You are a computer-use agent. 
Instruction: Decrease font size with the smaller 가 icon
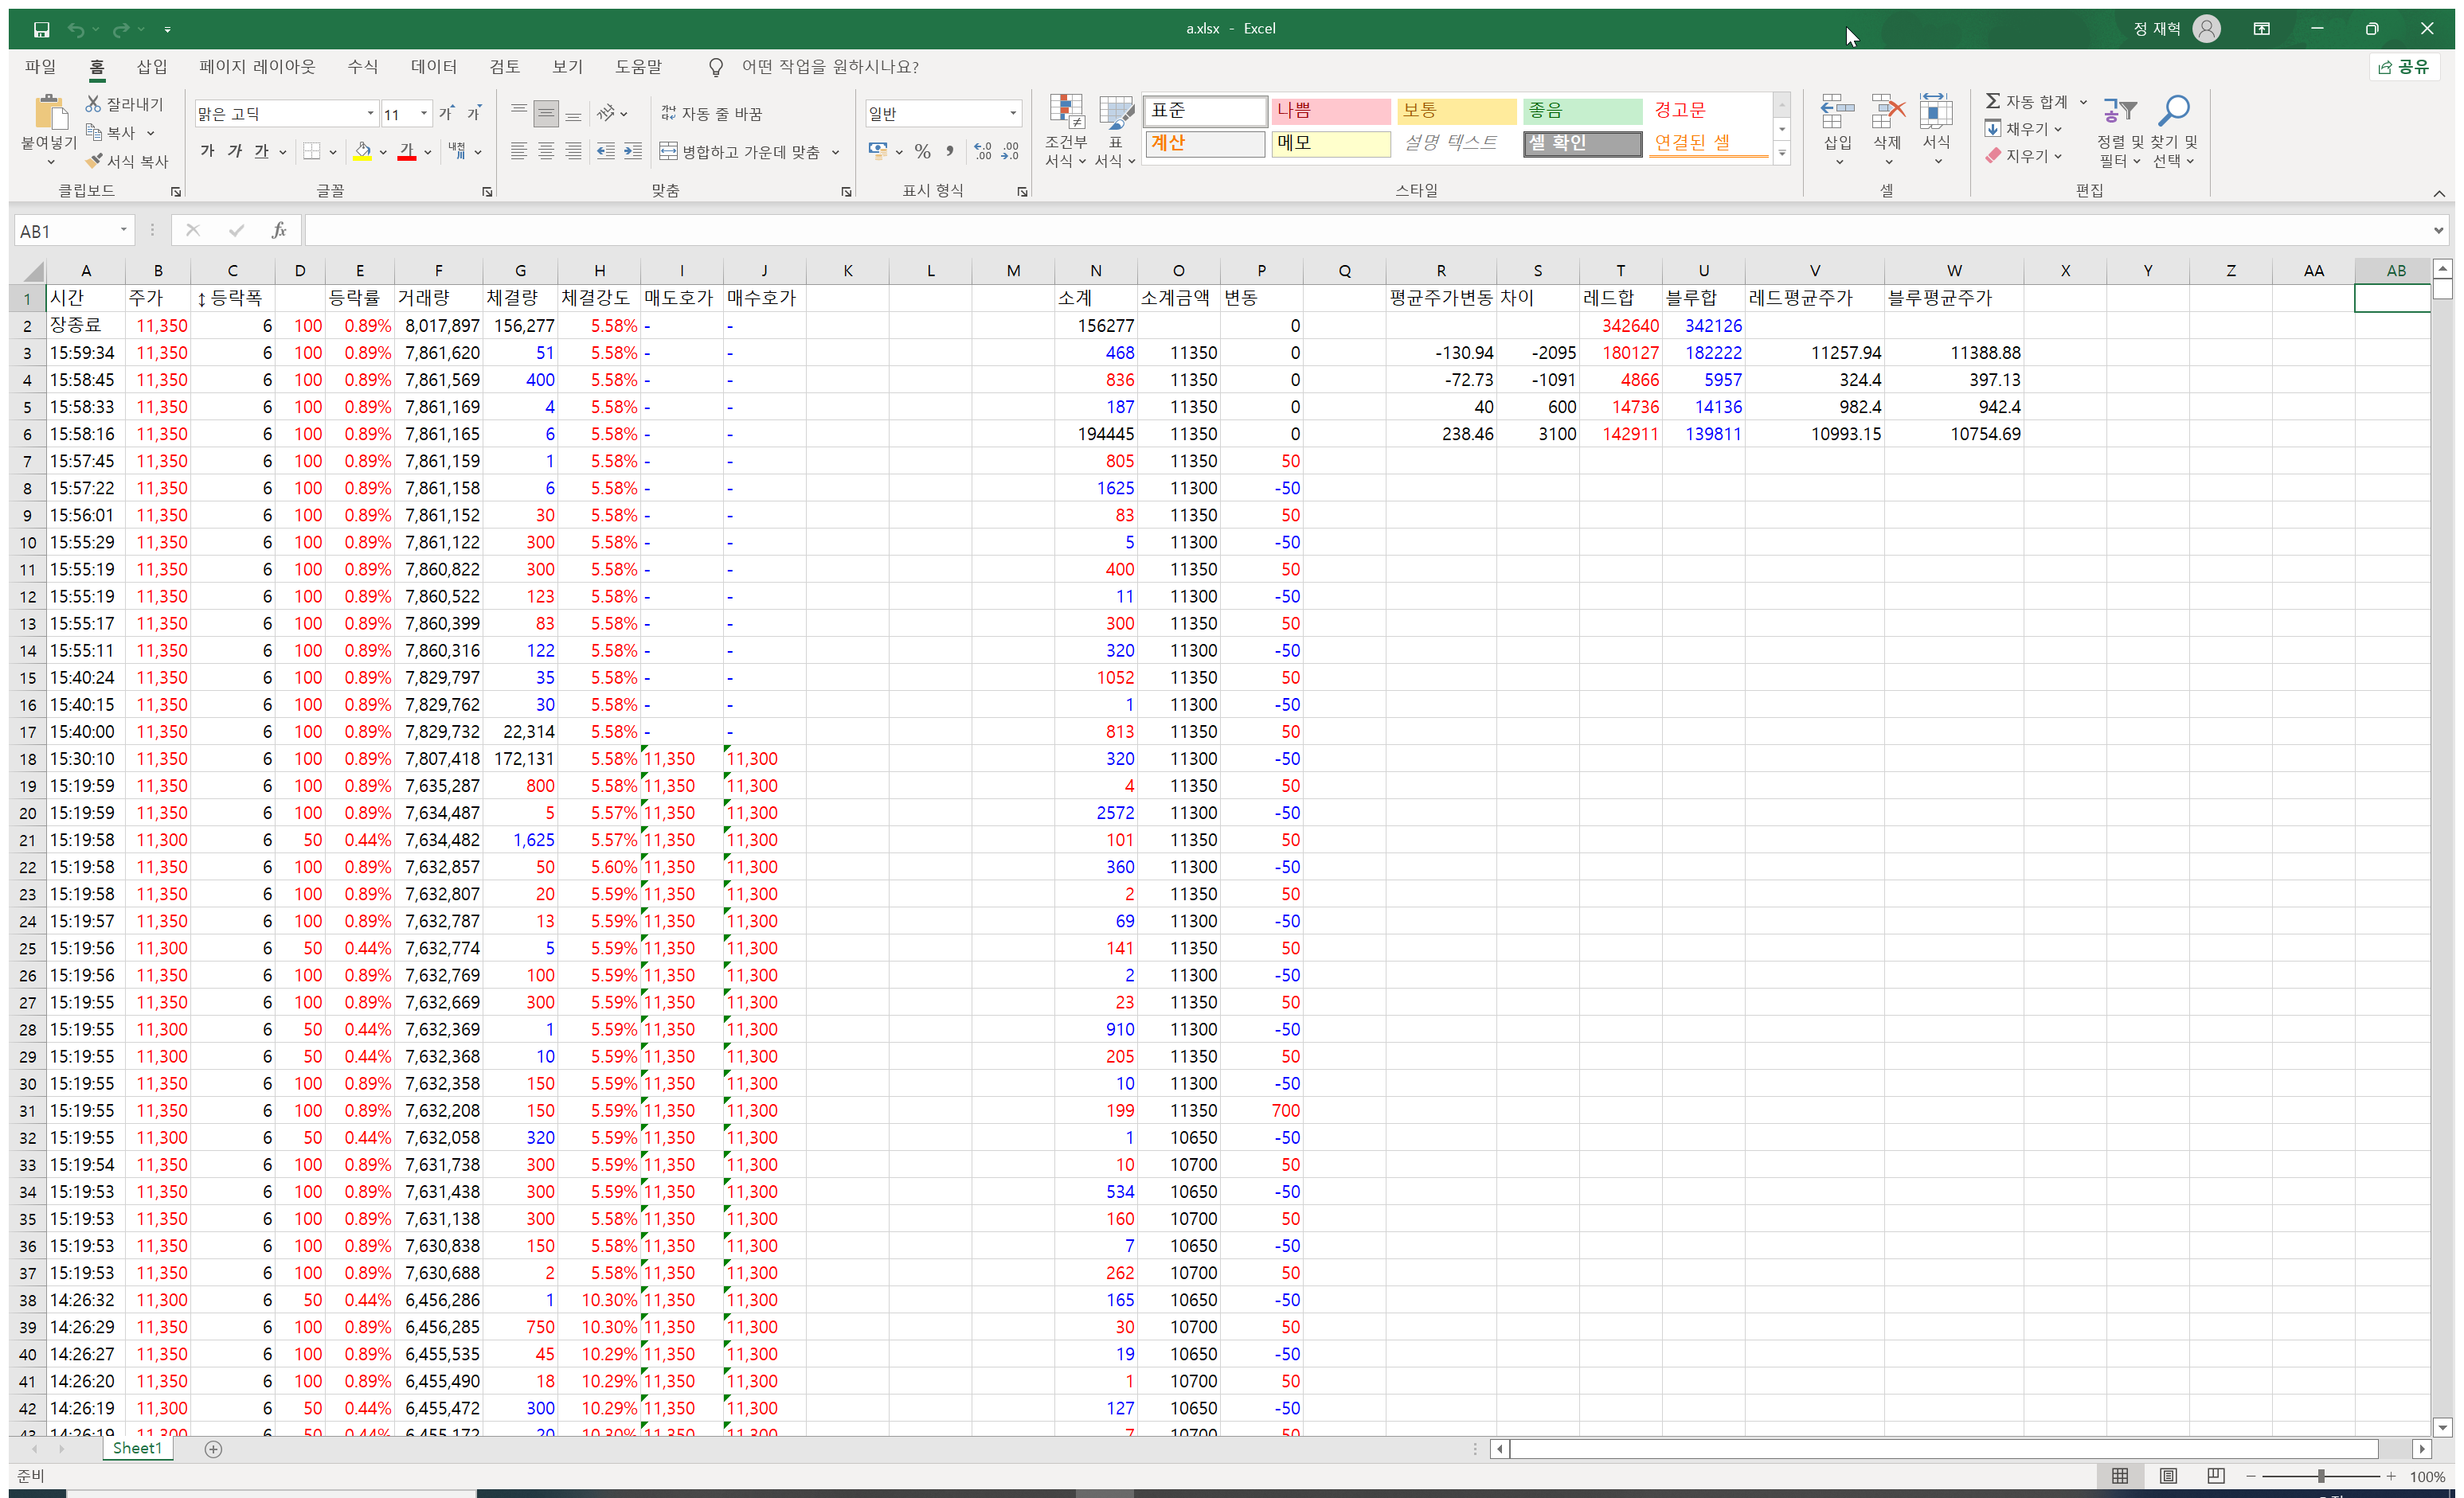point(474,113)
